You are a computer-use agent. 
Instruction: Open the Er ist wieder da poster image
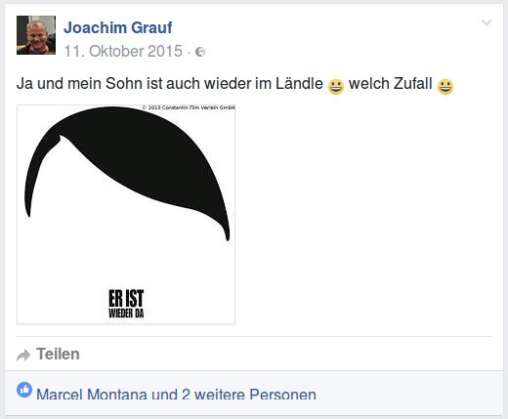(126, 214)
